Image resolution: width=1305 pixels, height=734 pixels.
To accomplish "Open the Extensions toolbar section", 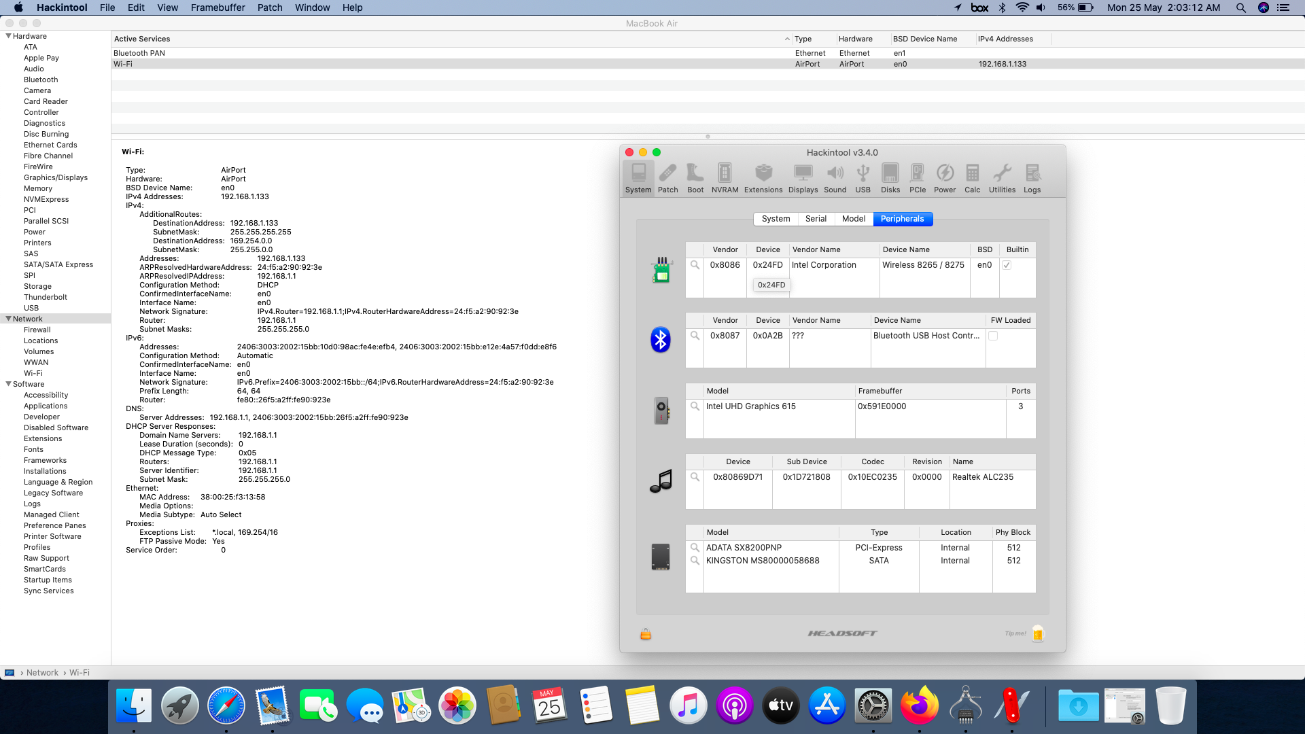I will point(763,179).
